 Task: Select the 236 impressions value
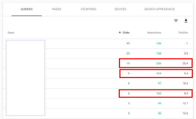pos(159,63)
